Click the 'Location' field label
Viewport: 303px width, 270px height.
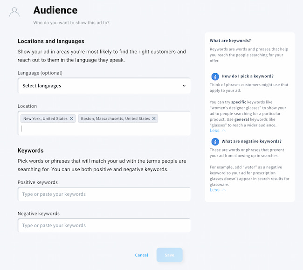[27, 106]
